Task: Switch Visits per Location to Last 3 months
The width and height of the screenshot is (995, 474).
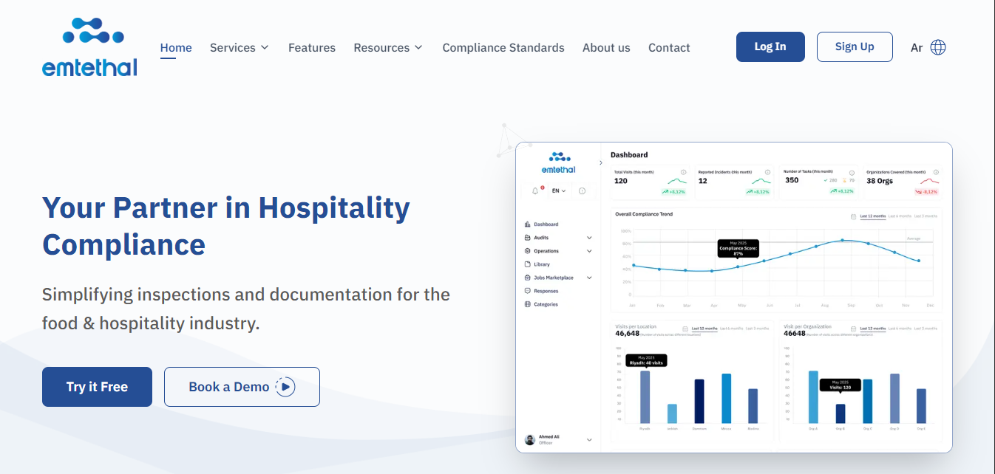Action: point(758,327)
